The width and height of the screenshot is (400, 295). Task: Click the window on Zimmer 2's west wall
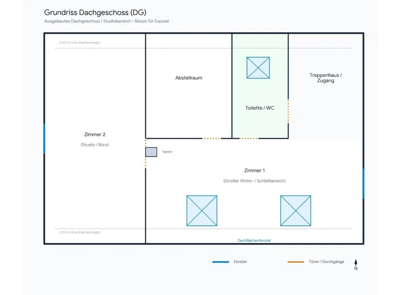coord(44,138)
